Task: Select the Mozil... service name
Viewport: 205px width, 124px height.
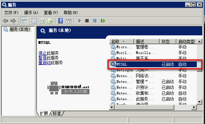Action: coord(124,53)
